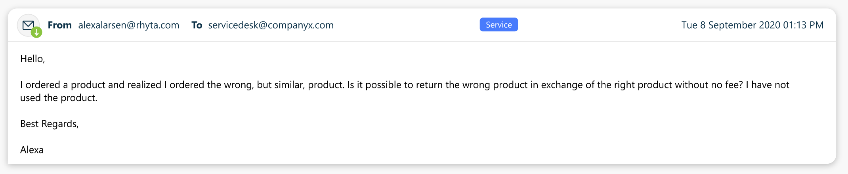Click the 01:13 PM time text
The width and height of the screenshot is (848, 174).
tap(803, 25)
